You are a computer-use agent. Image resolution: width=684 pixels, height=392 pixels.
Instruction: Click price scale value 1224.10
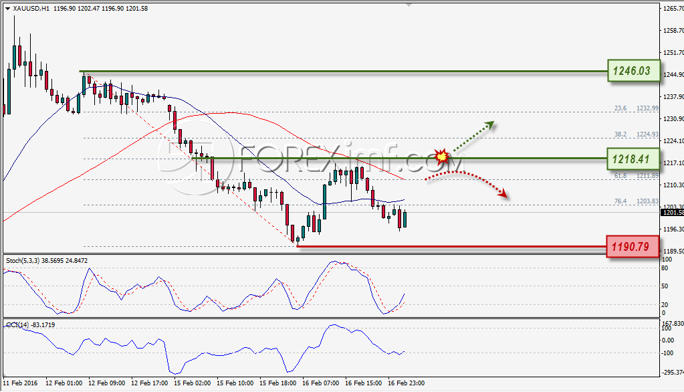click(x=673, y=140)
